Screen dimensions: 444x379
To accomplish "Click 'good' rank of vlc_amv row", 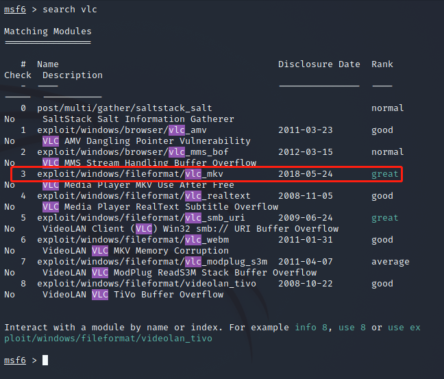I will pos(382,131).
